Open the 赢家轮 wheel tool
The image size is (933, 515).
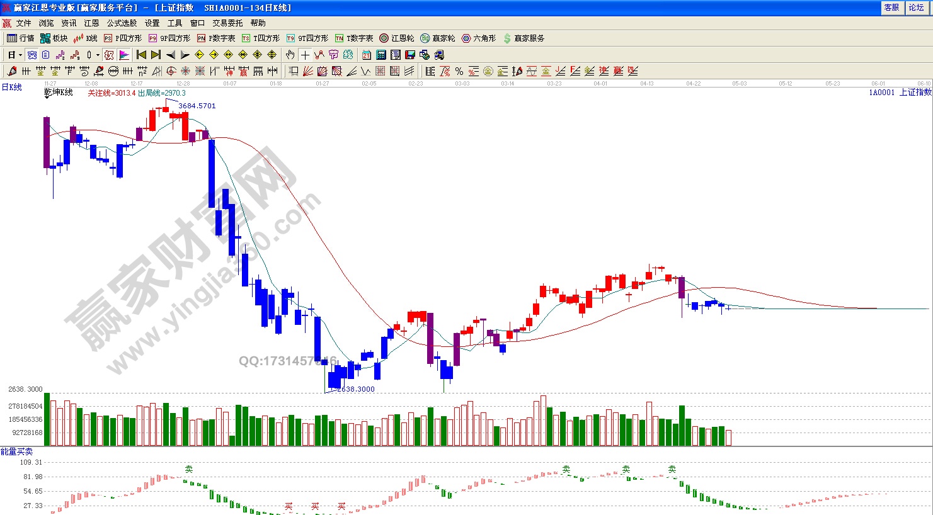[437, 38]
